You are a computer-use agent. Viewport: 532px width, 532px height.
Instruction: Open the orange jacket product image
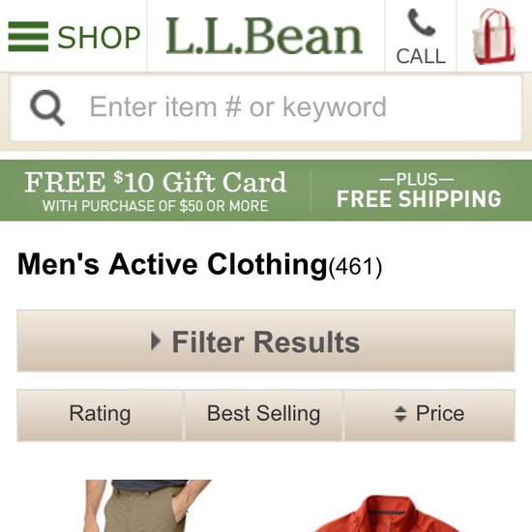point(385,514)
